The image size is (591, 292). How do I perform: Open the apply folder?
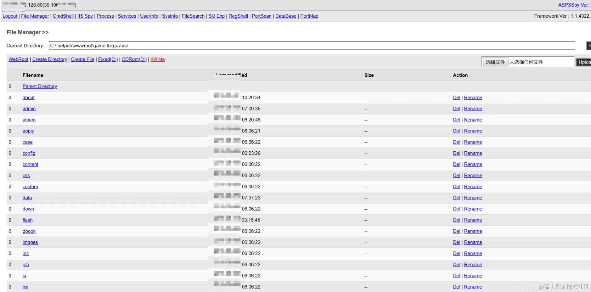pyautogui.click(x=28, y=131)
